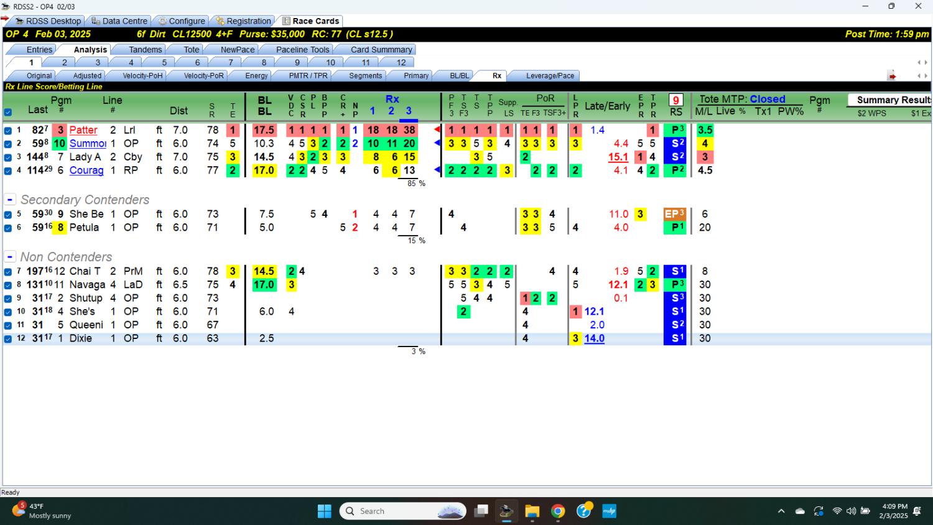Viewport: 933px width, 525px height.
Task: Open the network Wi-Fi tray icon
Action: 837,511
